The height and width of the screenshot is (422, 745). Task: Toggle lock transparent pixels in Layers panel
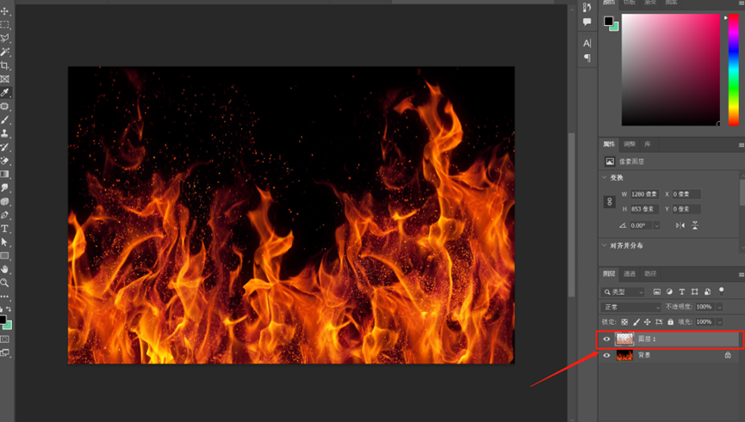point(625,322)
